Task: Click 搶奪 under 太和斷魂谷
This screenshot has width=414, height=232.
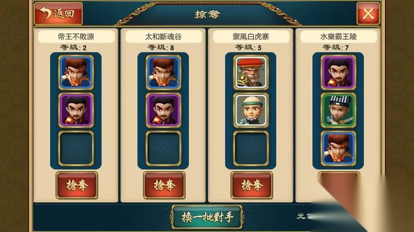Action: tap(164, 185)
